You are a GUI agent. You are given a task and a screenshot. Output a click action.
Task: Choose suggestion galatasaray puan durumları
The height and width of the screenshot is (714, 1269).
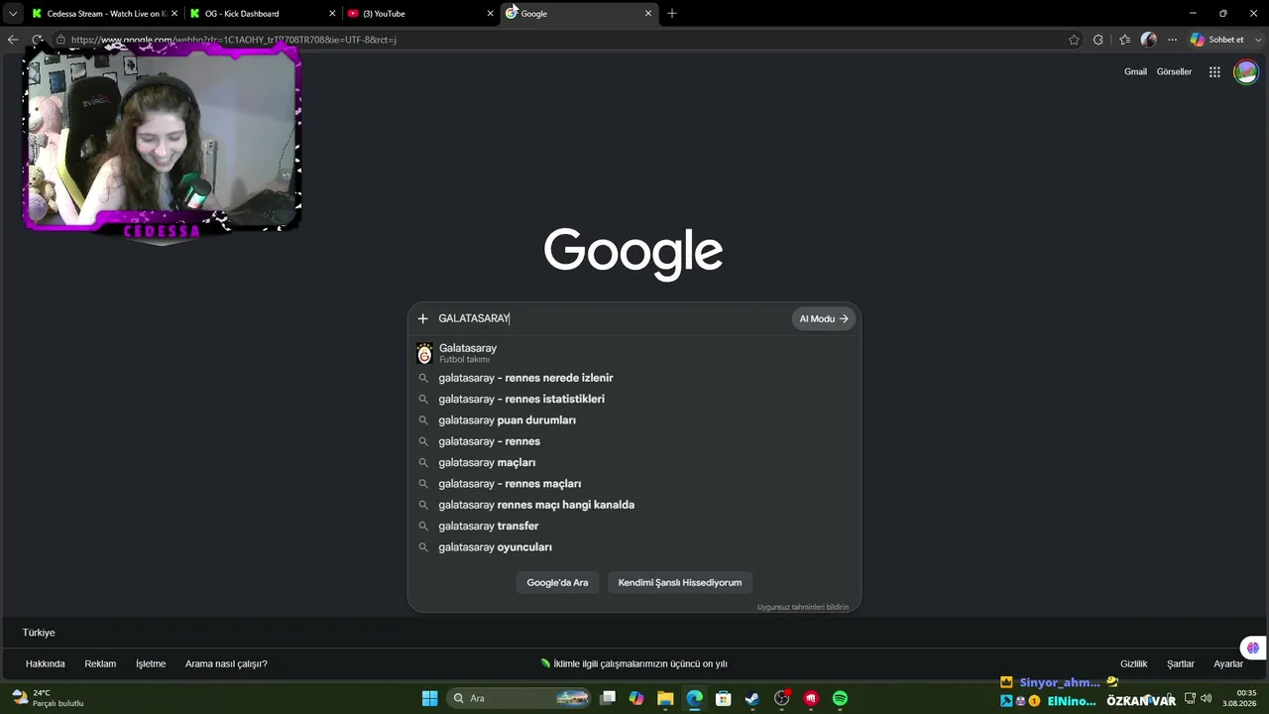tap(634, 420)
